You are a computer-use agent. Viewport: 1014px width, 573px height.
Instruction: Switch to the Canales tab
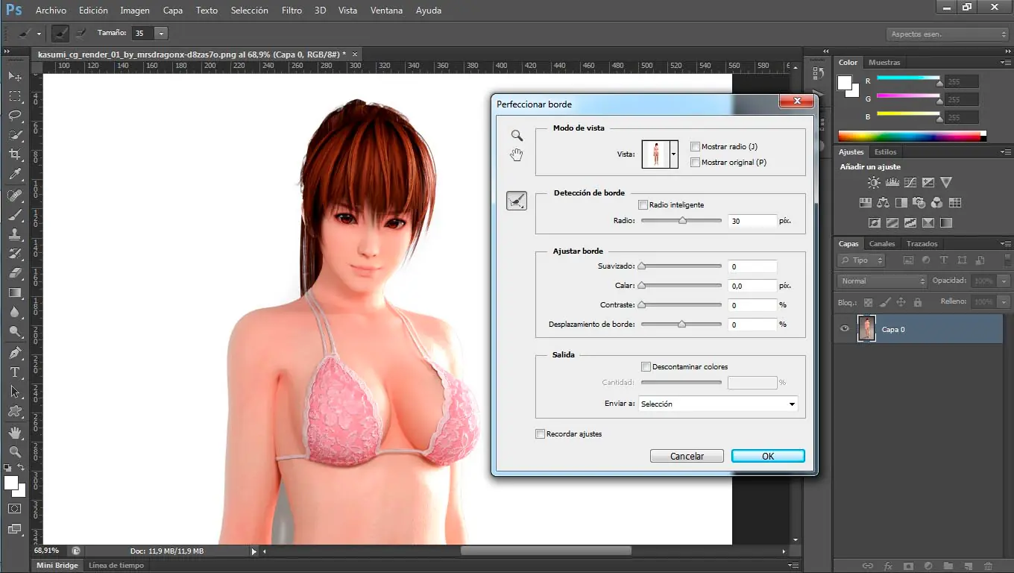point(882,244)
